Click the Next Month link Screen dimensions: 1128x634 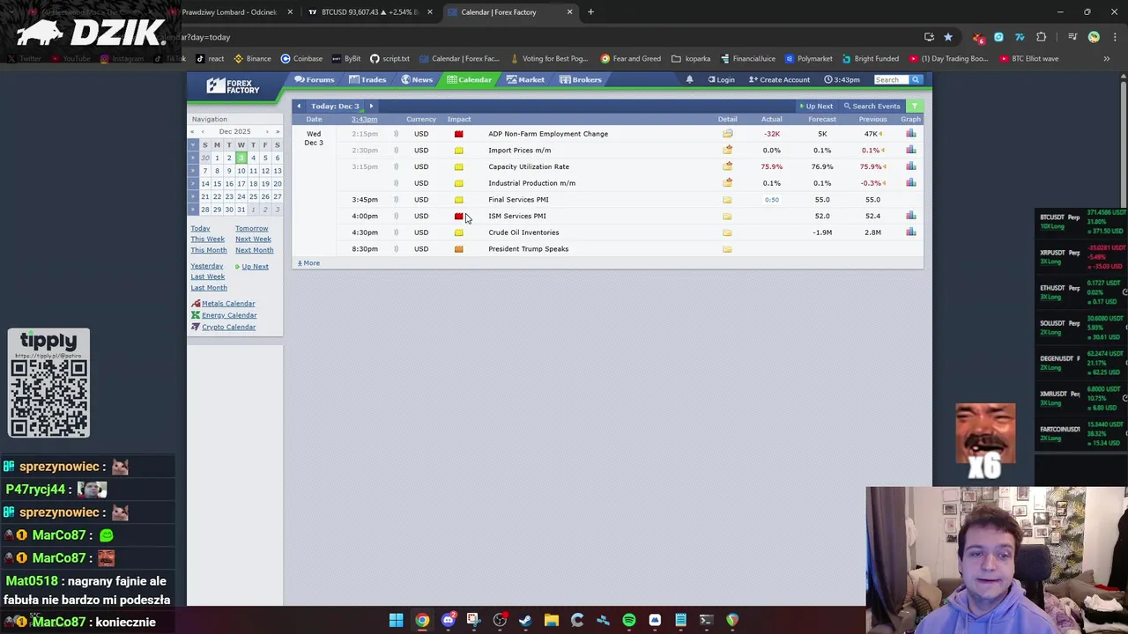click(x=254, y=250)
